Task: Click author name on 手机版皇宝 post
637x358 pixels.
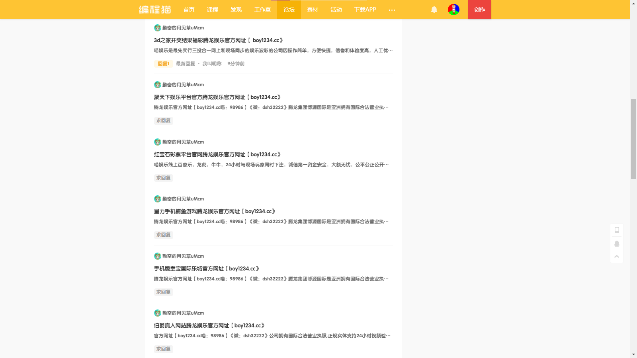Action: (x=183, y=256)
